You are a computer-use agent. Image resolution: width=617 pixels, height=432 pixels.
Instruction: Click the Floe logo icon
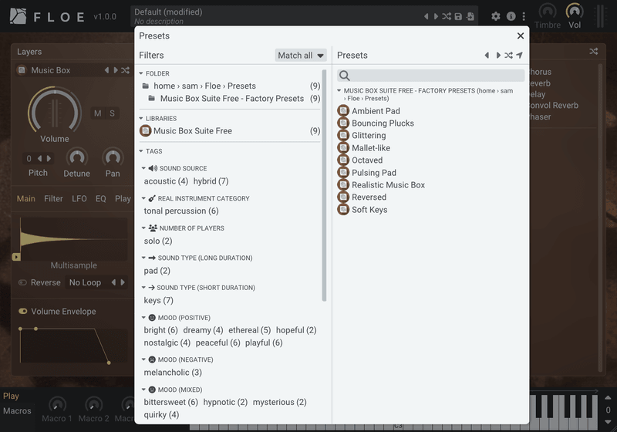pyautogui.click(x=18, y=16)
